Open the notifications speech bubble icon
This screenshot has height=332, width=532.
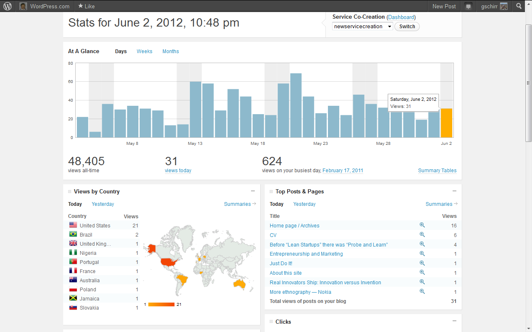[468, 6]
